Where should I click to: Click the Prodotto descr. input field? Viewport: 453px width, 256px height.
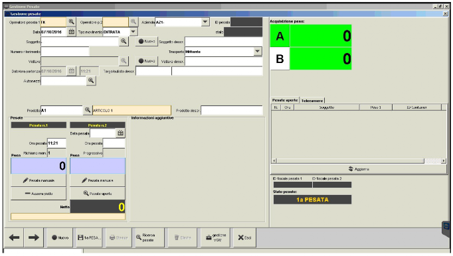tap(232, 110)
